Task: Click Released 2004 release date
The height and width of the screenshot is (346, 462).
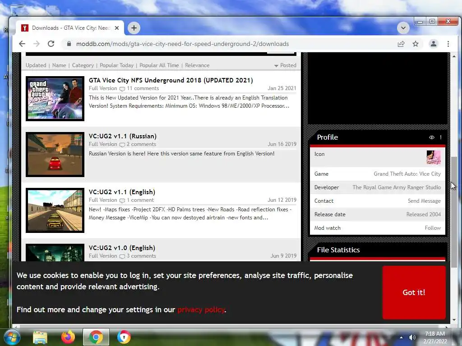Action: [424, 214]
